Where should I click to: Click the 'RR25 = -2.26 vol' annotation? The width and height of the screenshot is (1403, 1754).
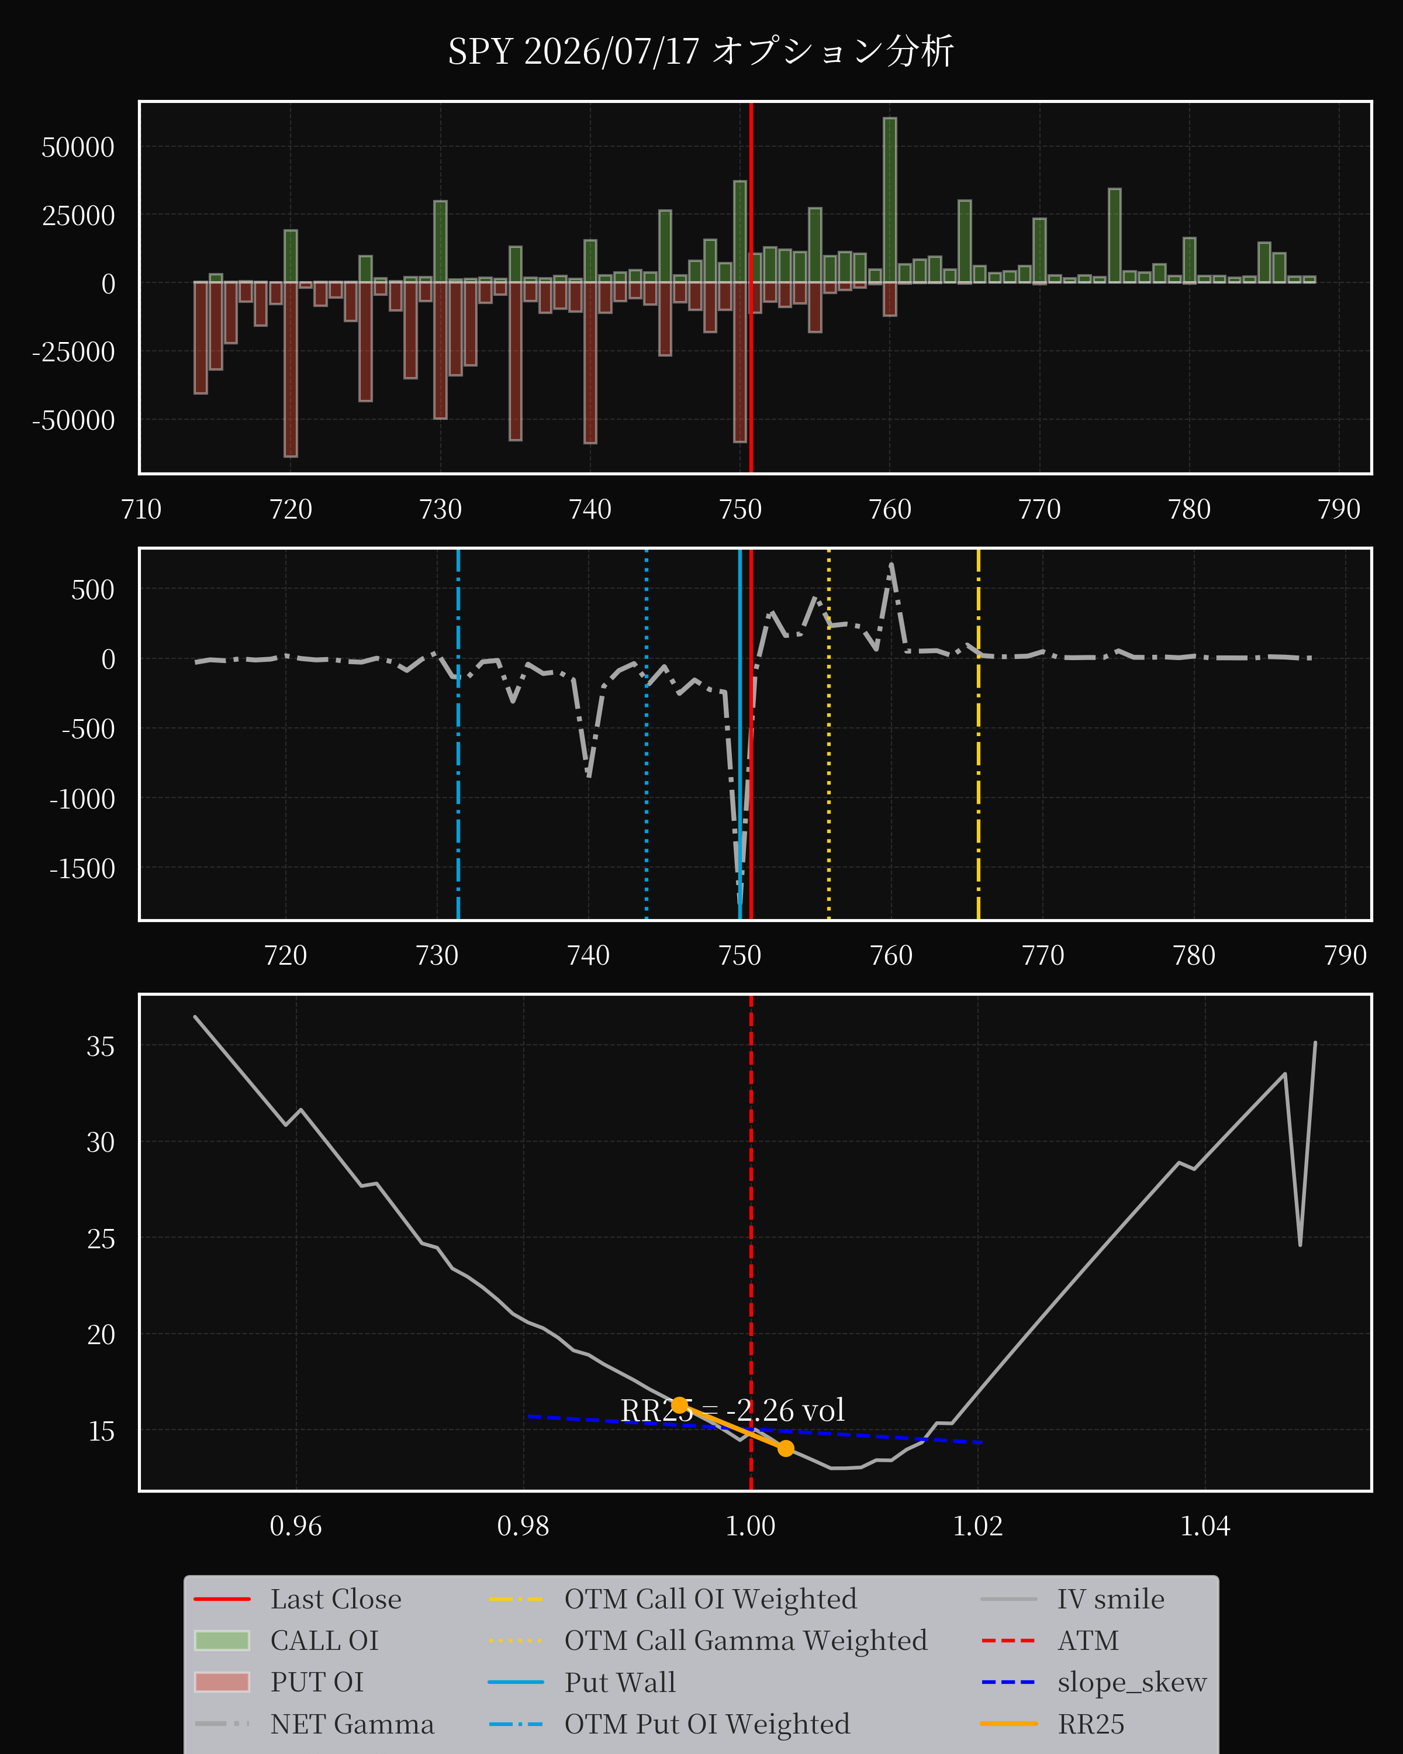tap(732, 1410)
